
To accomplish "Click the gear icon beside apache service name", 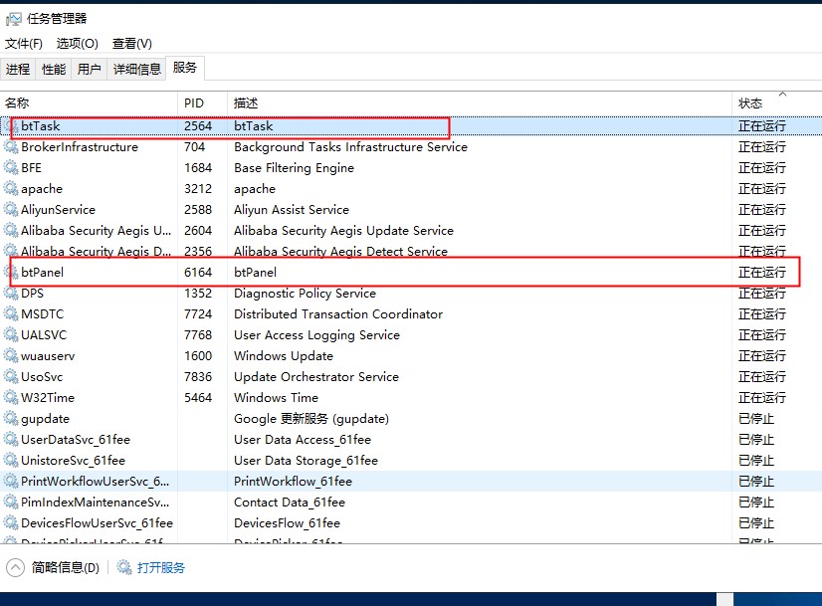I will pyautogui.click(x=11, y=189).
